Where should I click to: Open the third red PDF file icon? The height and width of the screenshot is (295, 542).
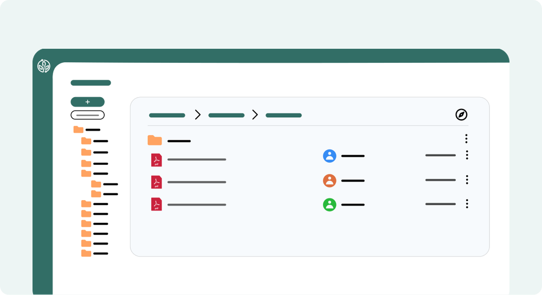click(156, 204)
